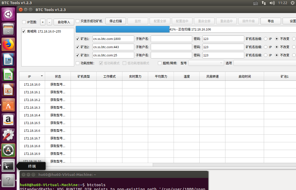Click the plus stepper next to IP范围
Image resolution: width=296 pixels, height=190 pixels.
point(43,22)
